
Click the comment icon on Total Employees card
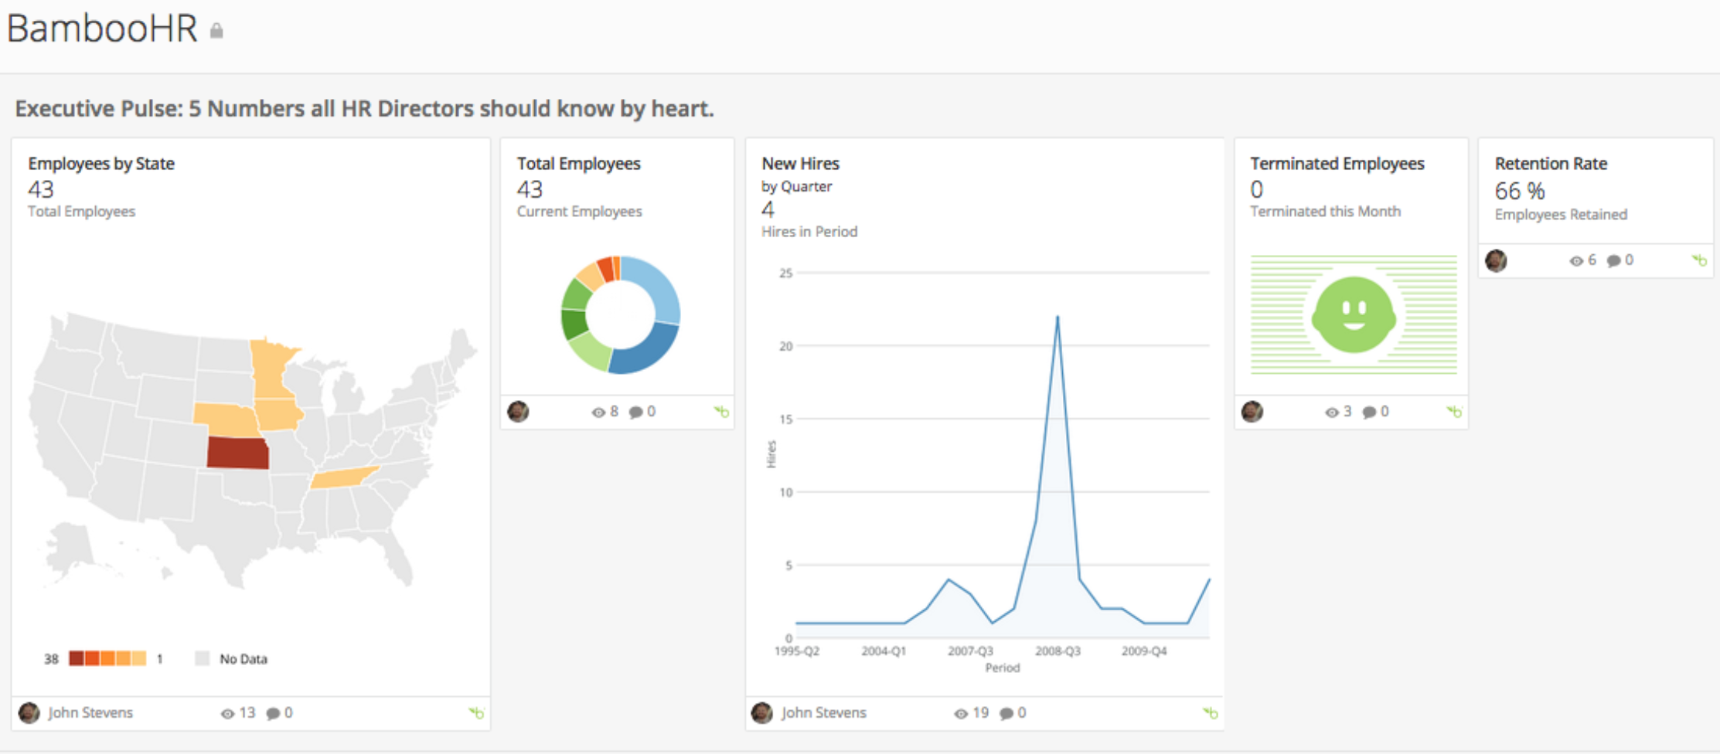[x=636, y=412]
